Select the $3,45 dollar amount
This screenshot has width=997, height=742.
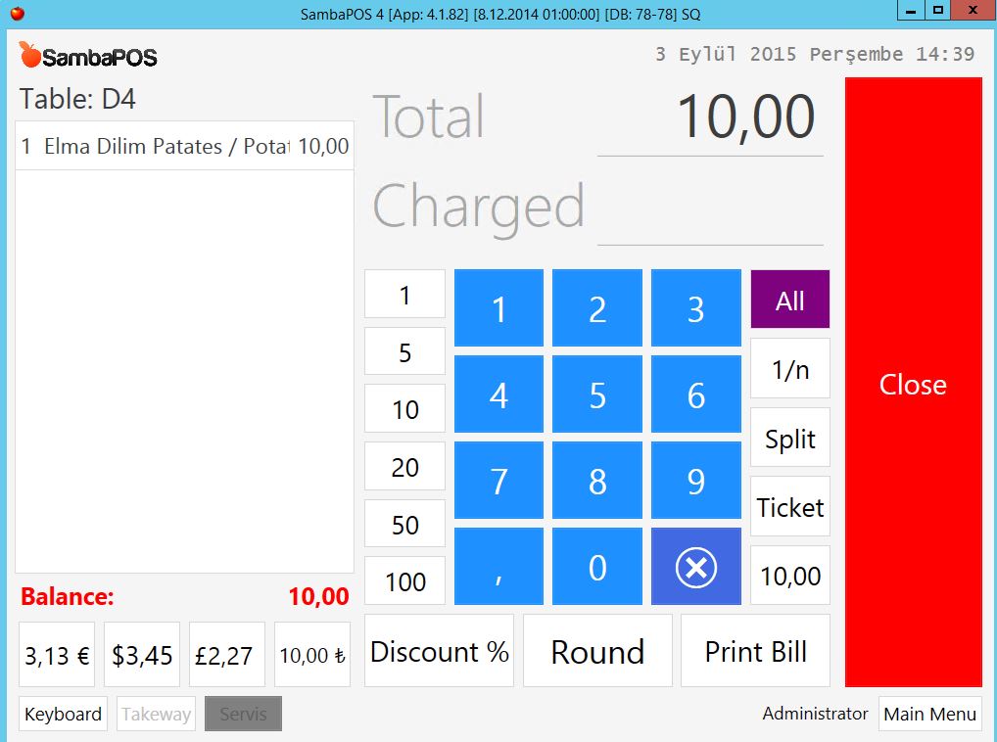[142, 655]
